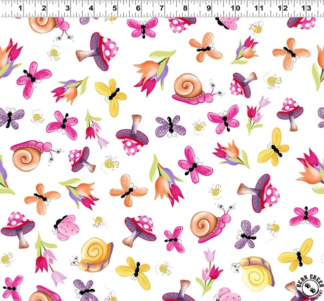This screenshot has height=301, width=324.
Task: Click the number 1 on the ruler
Action: pyautogui.click(x=20, y=9)
